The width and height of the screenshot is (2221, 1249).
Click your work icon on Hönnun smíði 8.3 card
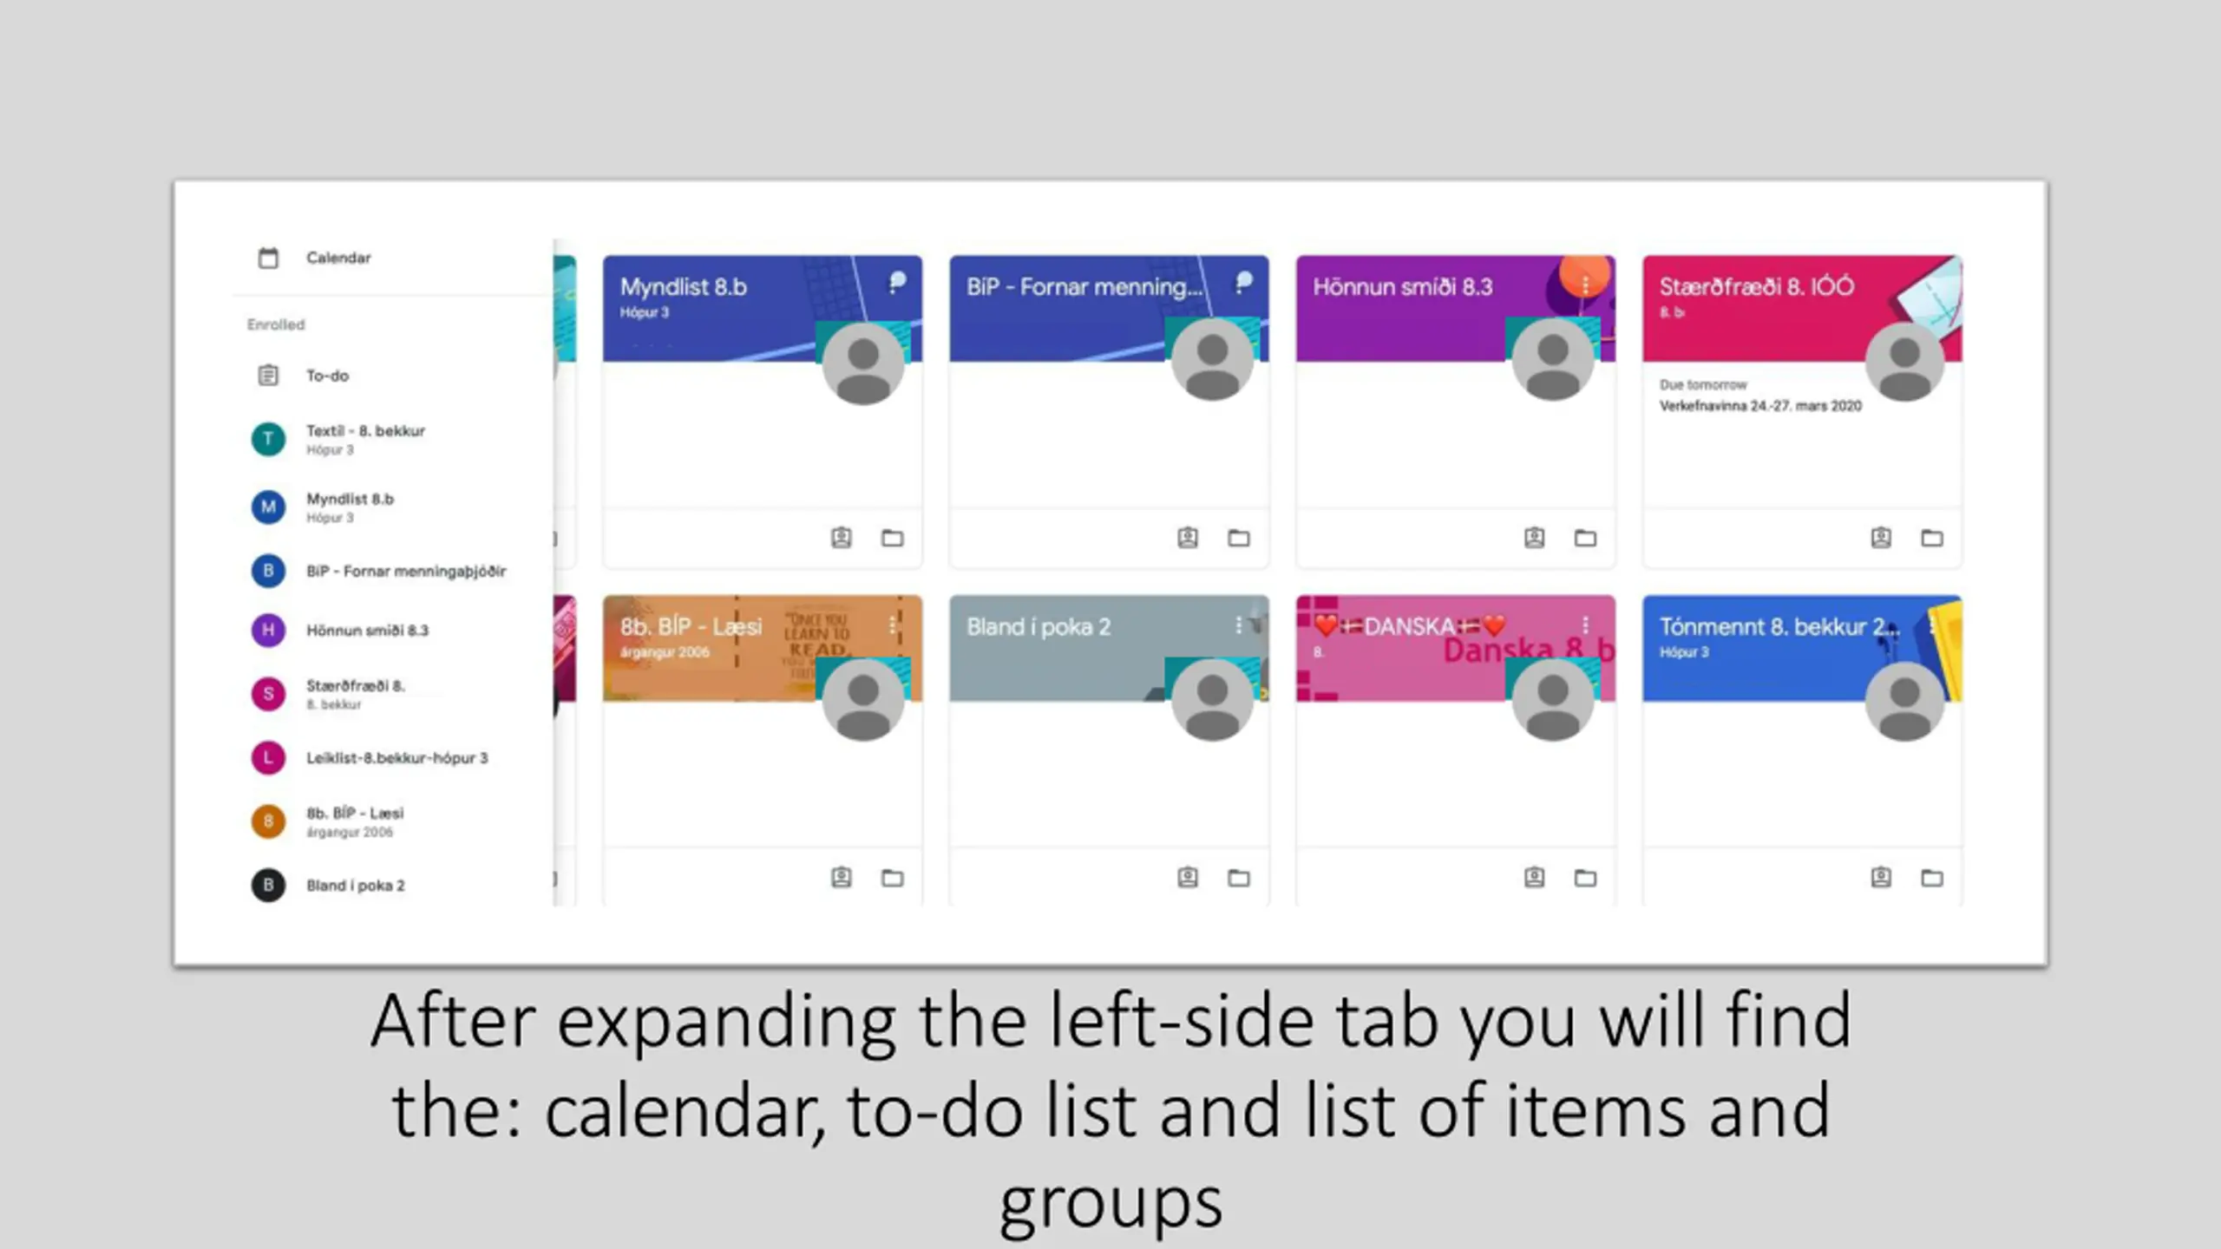coord(1534,538)
